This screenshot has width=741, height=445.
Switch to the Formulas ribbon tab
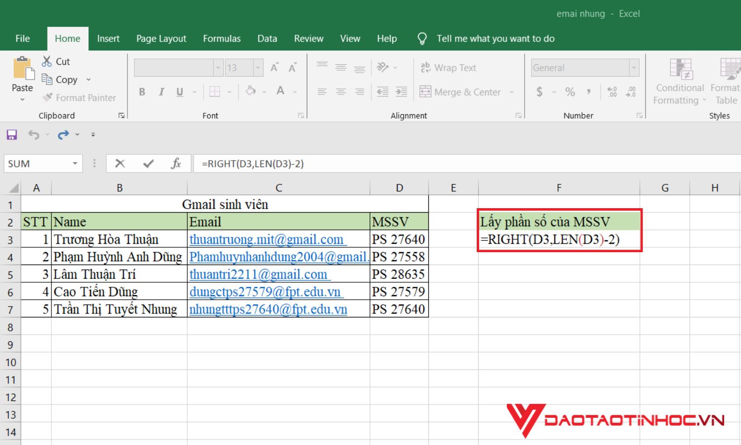coord(221,38)
